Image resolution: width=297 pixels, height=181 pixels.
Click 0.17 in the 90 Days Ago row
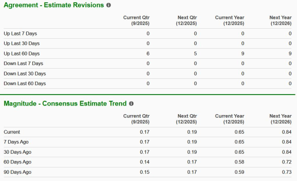[x=192, y=172]
